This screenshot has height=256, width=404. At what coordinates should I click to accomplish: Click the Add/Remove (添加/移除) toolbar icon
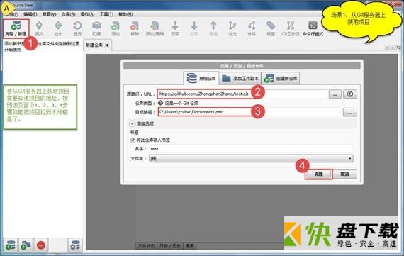coord(155,28)
